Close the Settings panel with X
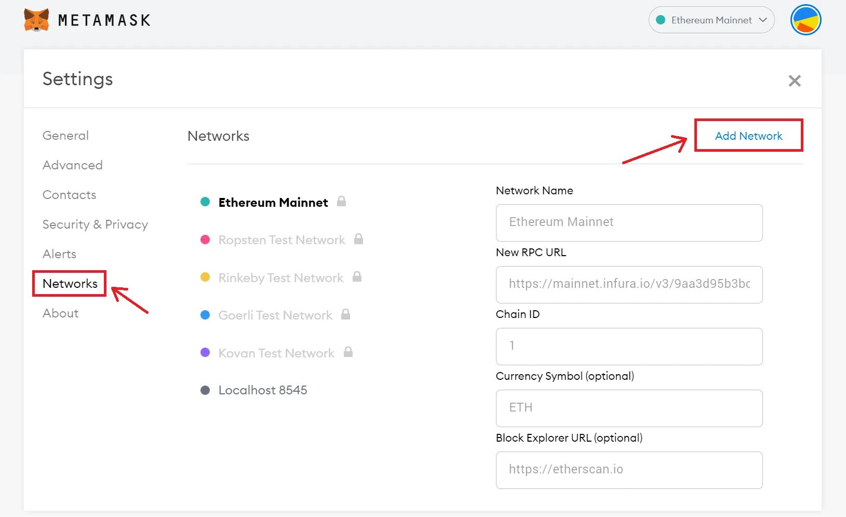The image size is (846, 517). pyautogui.click(x=794, y=81)
